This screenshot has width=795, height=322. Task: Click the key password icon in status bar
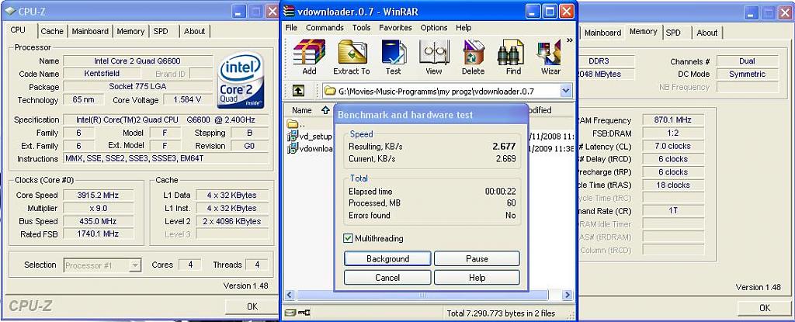coord(304,313)
